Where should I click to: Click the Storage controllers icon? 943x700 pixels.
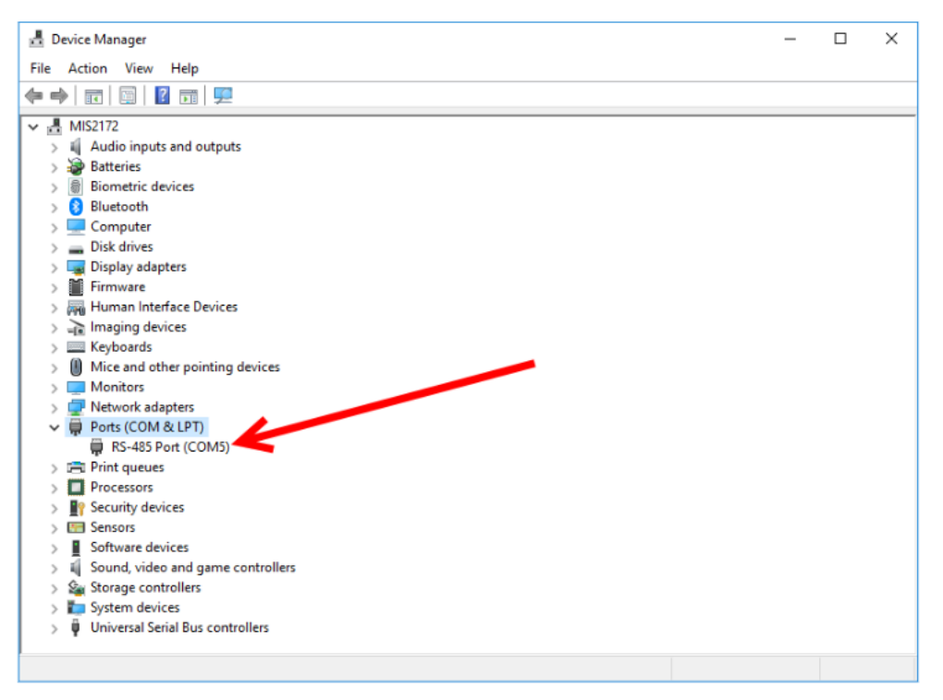pyautogui.click(x=77, y=587)
